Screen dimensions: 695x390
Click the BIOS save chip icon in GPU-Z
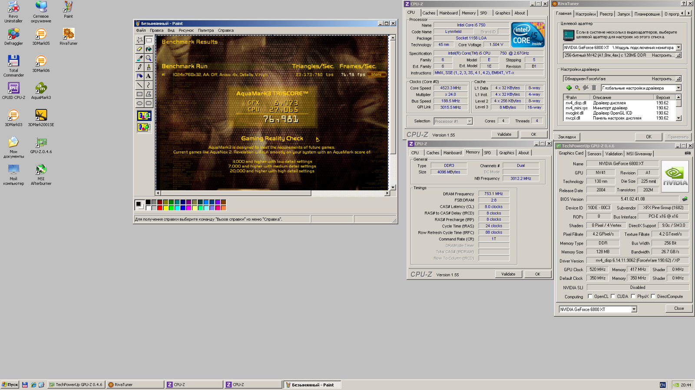[x=685, y=199]
